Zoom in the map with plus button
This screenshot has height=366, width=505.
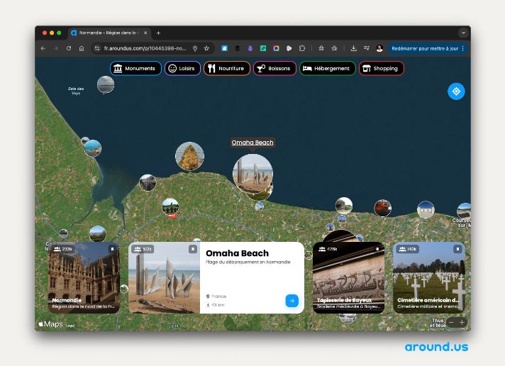point(462,323)
